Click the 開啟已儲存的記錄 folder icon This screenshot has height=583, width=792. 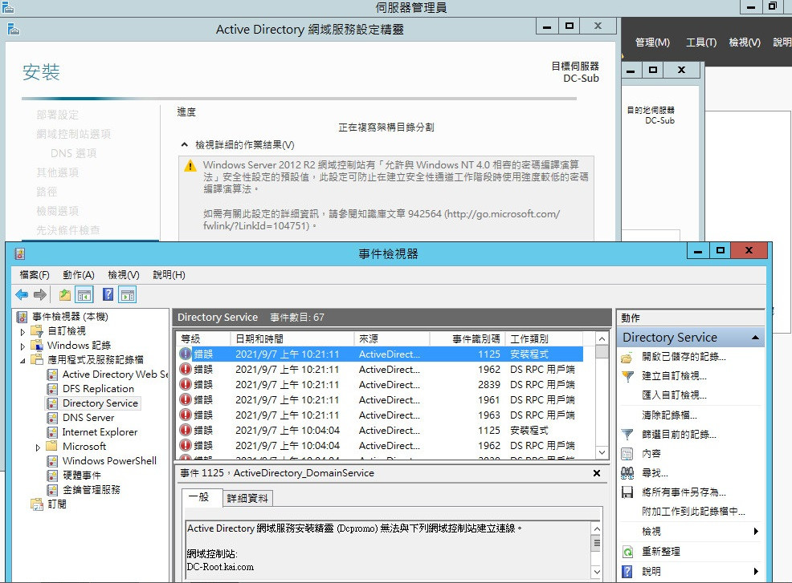(x=627, y=357)
